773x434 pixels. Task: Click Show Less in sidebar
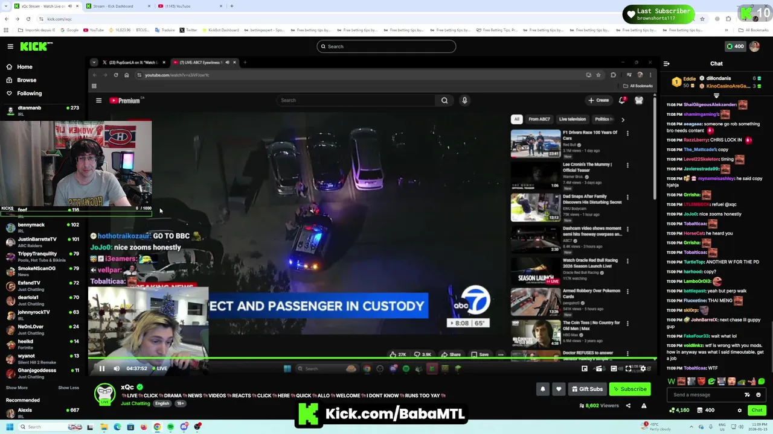(68, 388)
